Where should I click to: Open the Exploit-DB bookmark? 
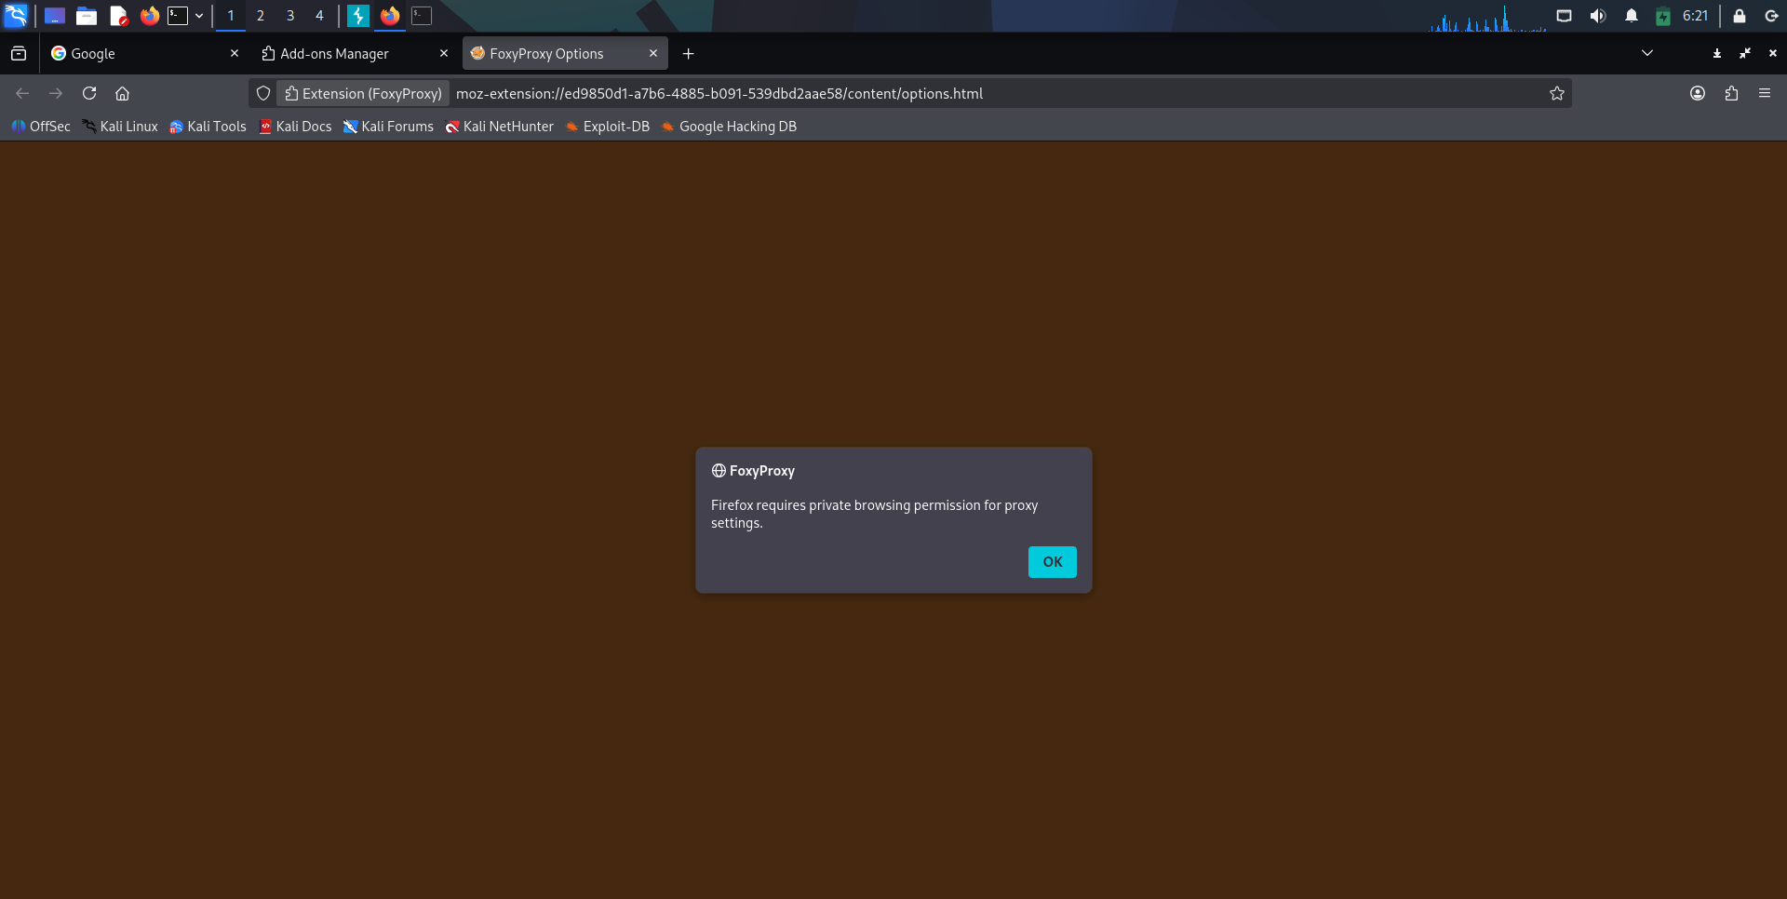click(608, 127)
